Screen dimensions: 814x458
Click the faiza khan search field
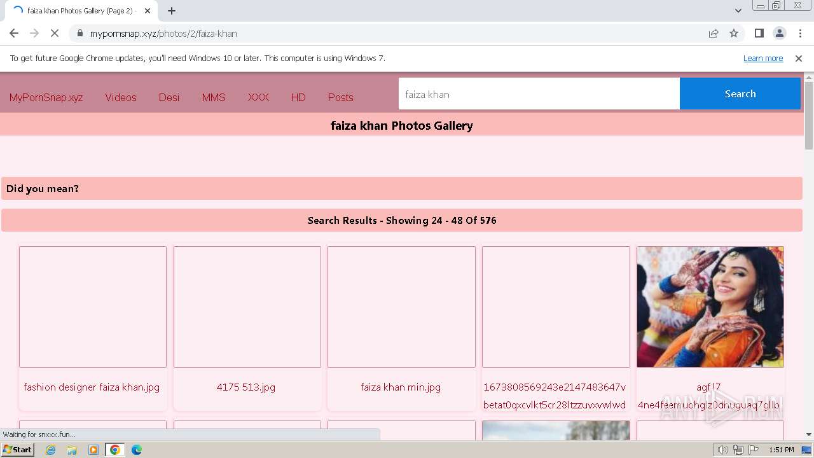pyautogui.click(x=539, y=94)
